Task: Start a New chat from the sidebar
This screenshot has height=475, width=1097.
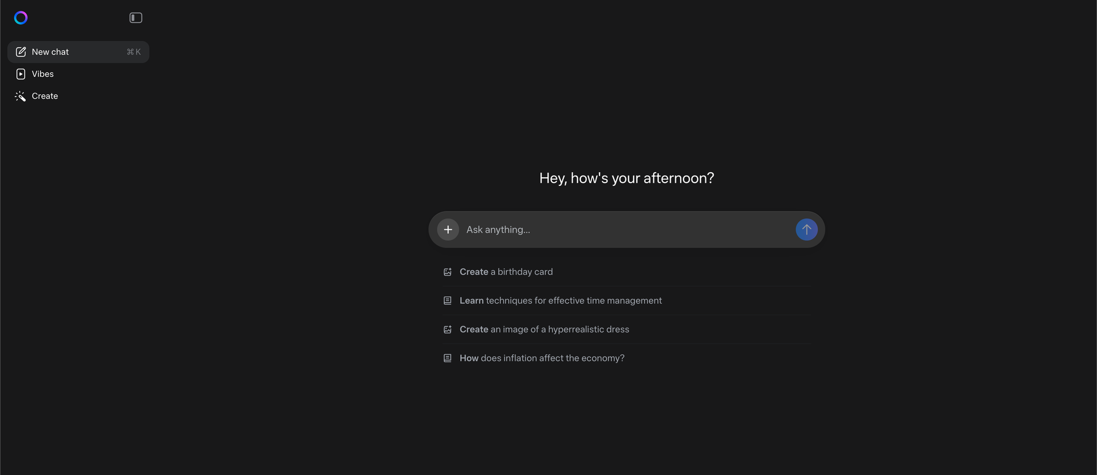Action: coord(50,52)
